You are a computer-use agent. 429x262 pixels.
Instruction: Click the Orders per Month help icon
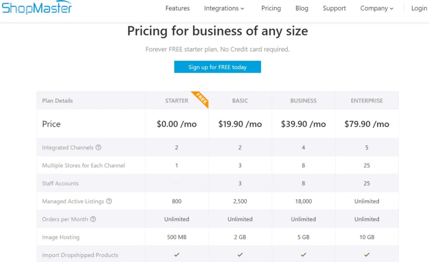[93, 219]
